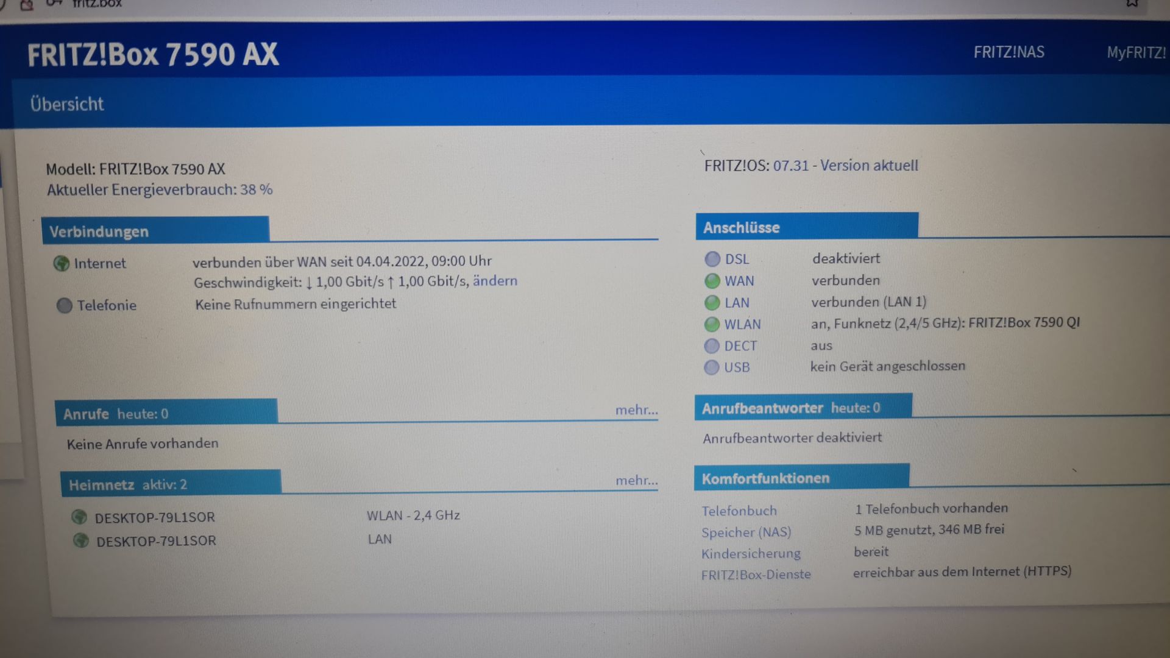Click the 'verbunden (LAN 1)' status text

(868, 302)
